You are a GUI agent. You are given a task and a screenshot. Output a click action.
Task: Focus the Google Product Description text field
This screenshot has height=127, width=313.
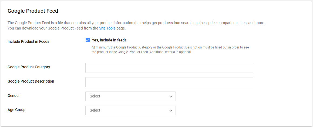(x=169, y=82)
